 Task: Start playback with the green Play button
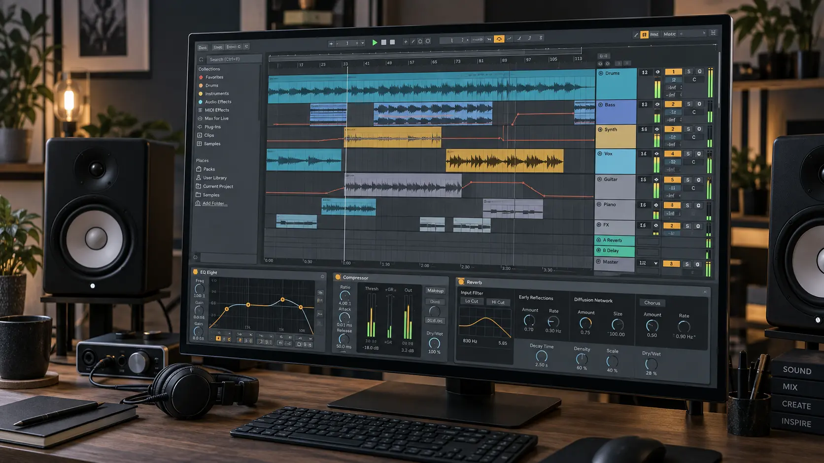[x=375, y=43]
